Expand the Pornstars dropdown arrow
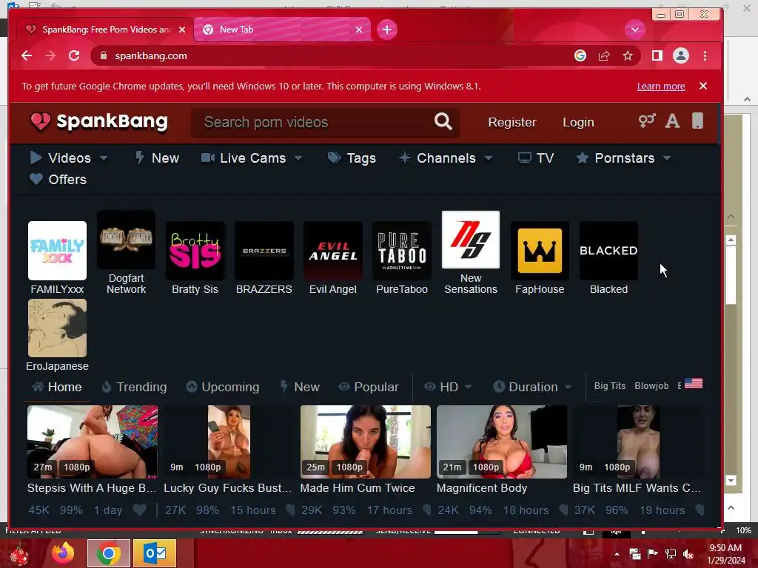The image size is (758, 568). tap(667, 158)
